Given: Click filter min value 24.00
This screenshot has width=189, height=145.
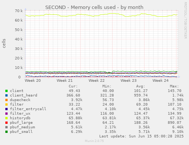Looking at the screenshot, I should click(108, 104).
